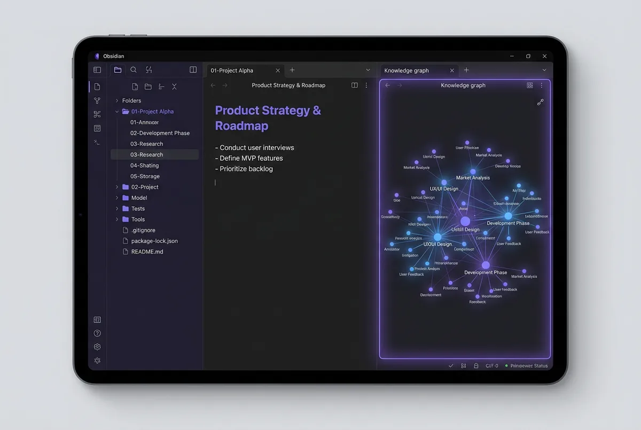This screenshot has height=430, width=641.
Task: Click the 'Define MVP features' line
Action: (x=249, y=158)
